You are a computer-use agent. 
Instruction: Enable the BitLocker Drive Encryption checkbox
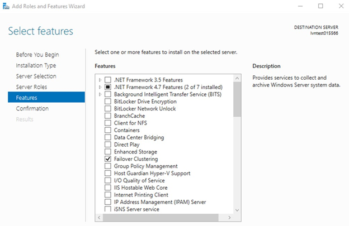tap(108, 102)
